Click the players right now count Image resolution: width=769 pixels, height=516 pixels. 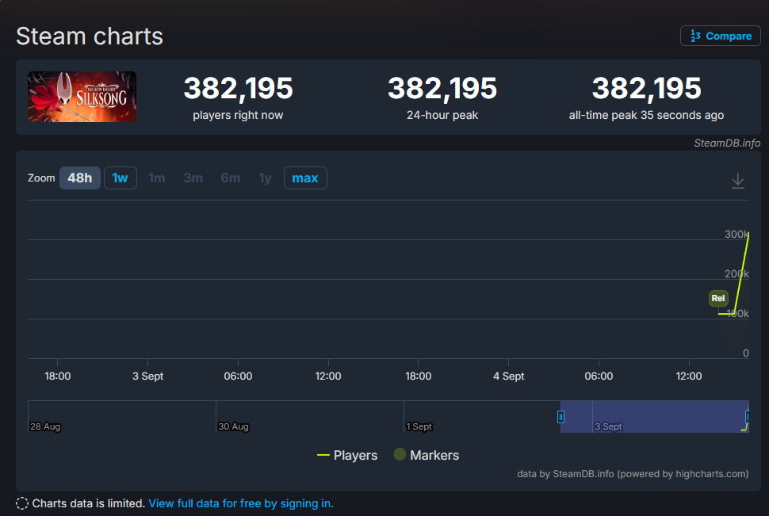(x=238, y=88)
